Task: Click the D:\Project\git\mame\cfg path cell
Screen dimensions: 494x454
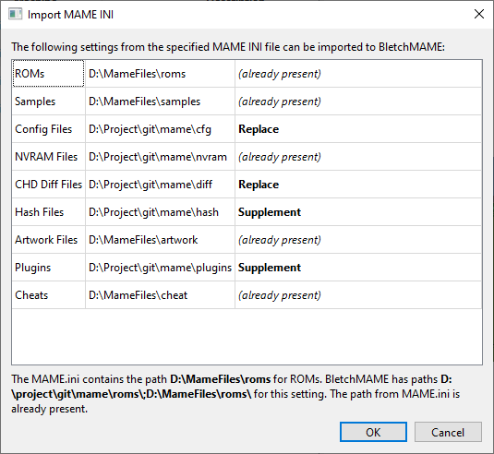Action: [x=160, y=129]
